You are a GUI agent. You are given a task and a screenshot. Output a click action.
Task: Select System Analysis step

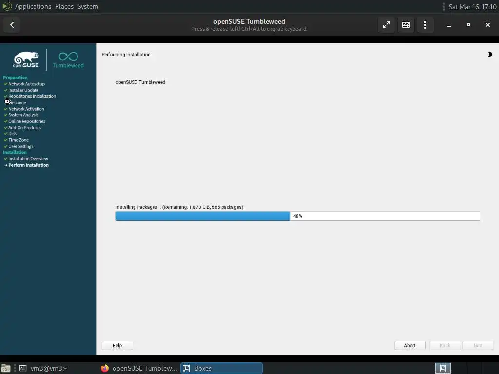(23, 115)
